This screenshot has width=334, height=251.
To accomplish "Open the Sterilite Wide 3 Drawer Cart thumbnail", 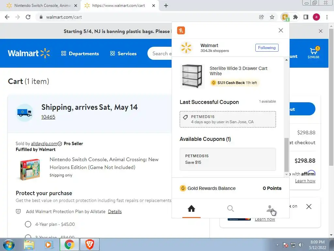I will click(x=192, y=76).
